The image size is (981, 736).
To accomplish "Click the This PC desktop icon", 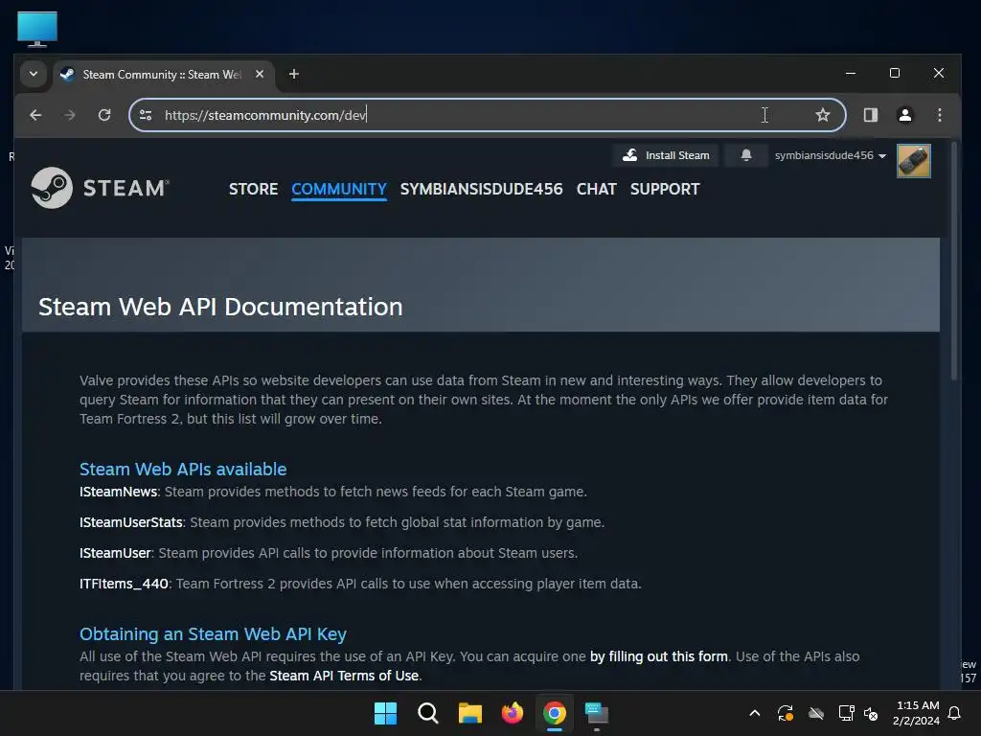I will (x=37, y=29).
